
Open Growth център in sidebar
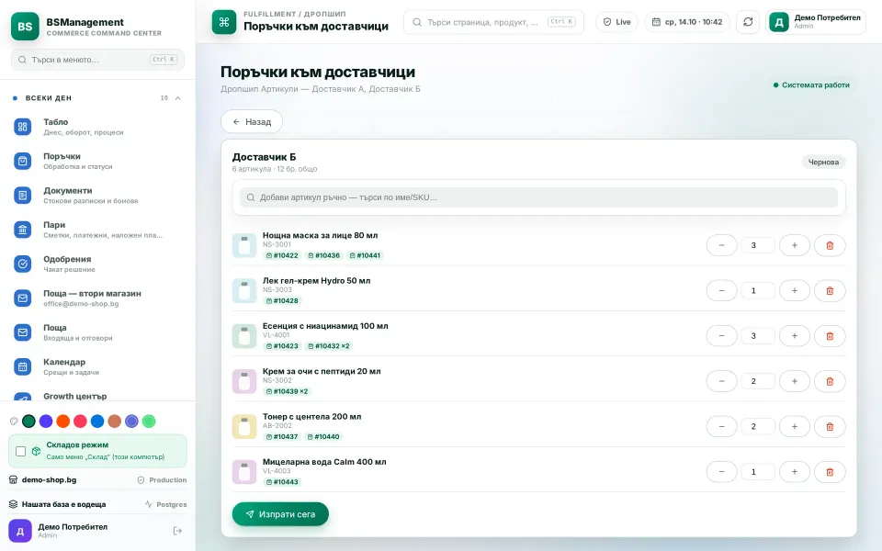[97, 397]
